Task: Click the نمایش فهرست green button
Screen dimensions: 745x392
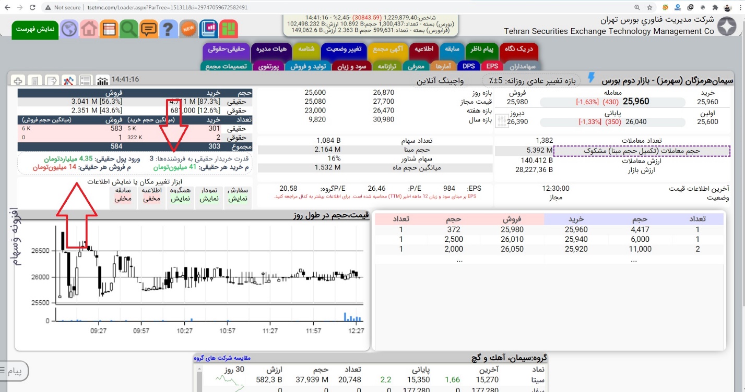Action: (35, 29)
